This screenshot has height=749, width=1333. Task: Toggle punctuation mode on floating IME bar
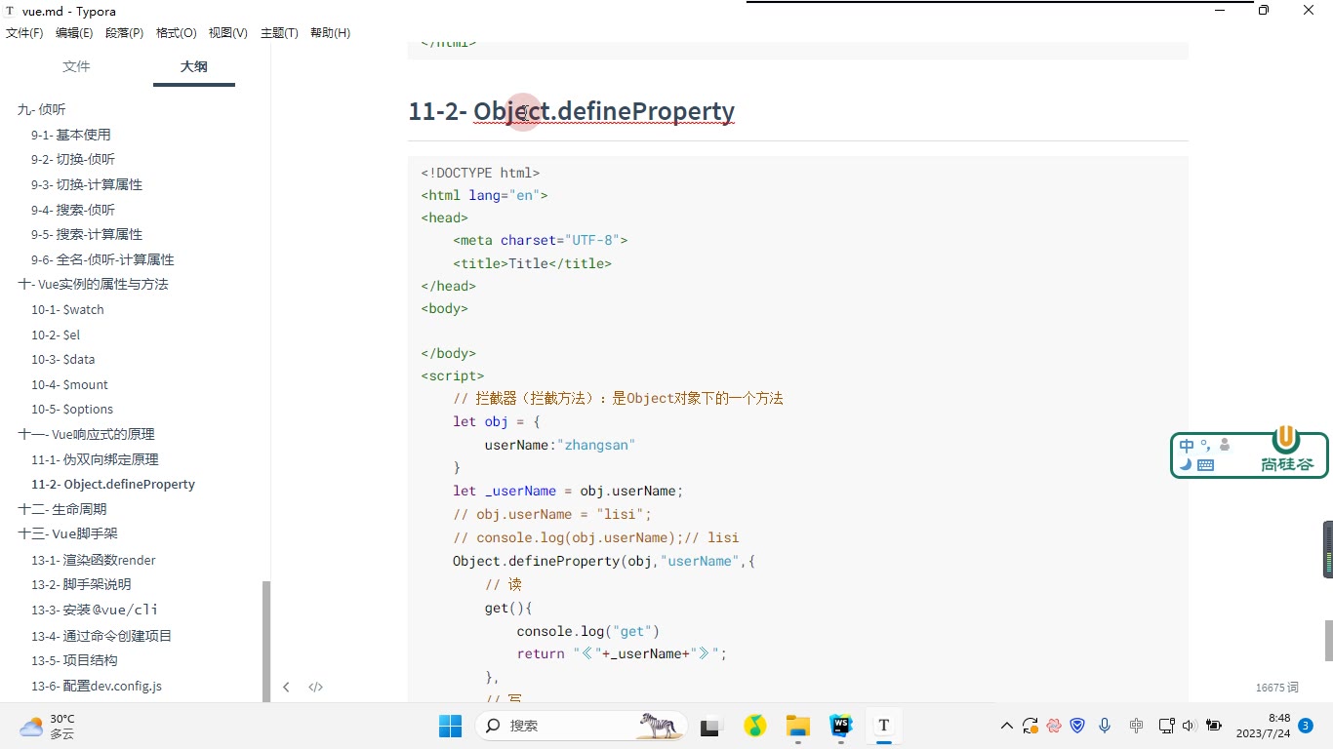click(x=1205, y=446)
